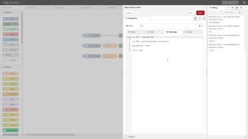Viewport: 248px width, 139px height.
Task: Open the Deploy button dropdown arrow
Action: [237, 3]
